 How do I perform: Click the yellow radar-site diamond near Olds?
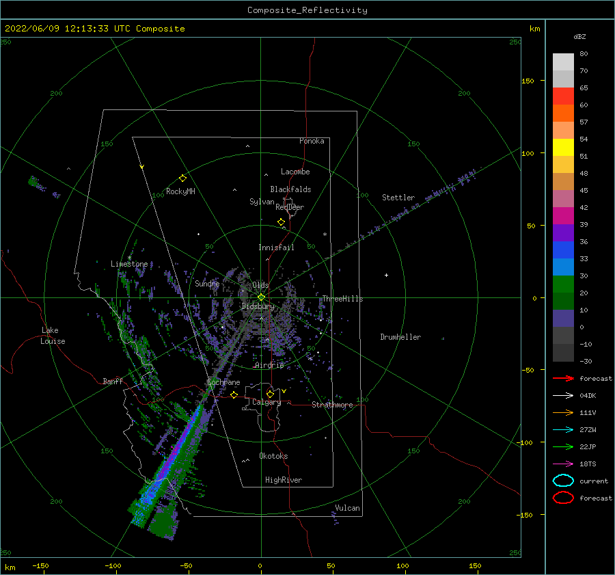point(261,297)
